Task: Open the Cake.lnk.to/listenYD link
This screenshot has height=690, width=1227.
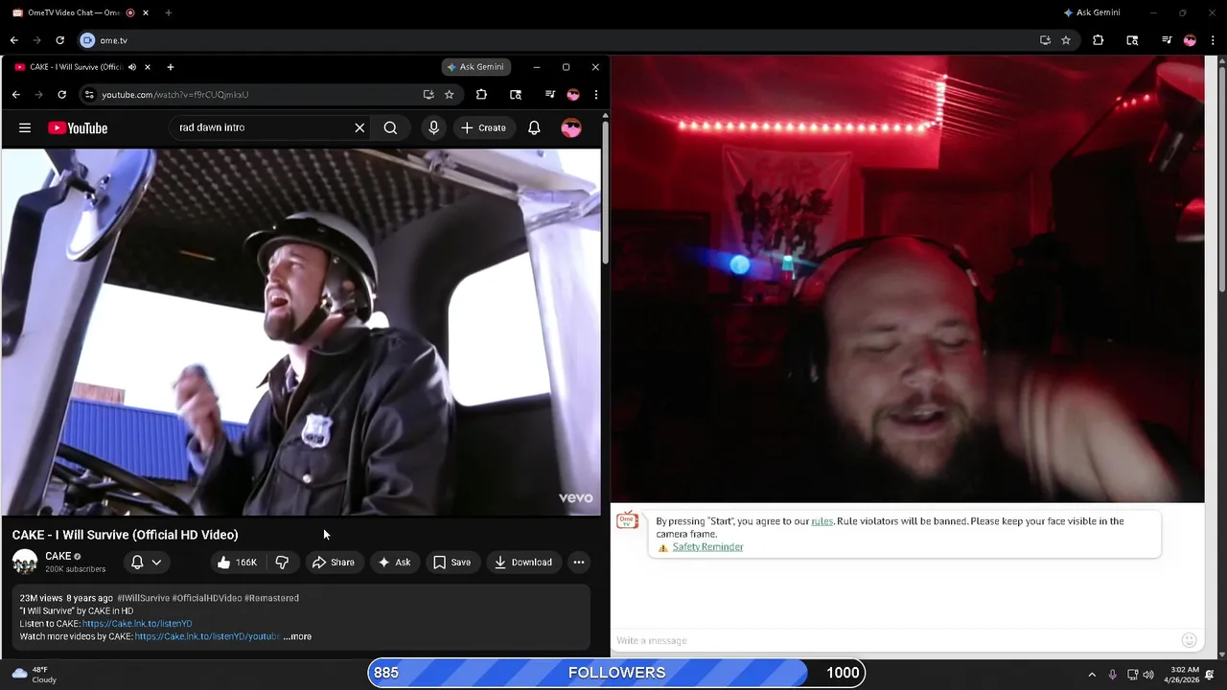Action: click(137, 624)
